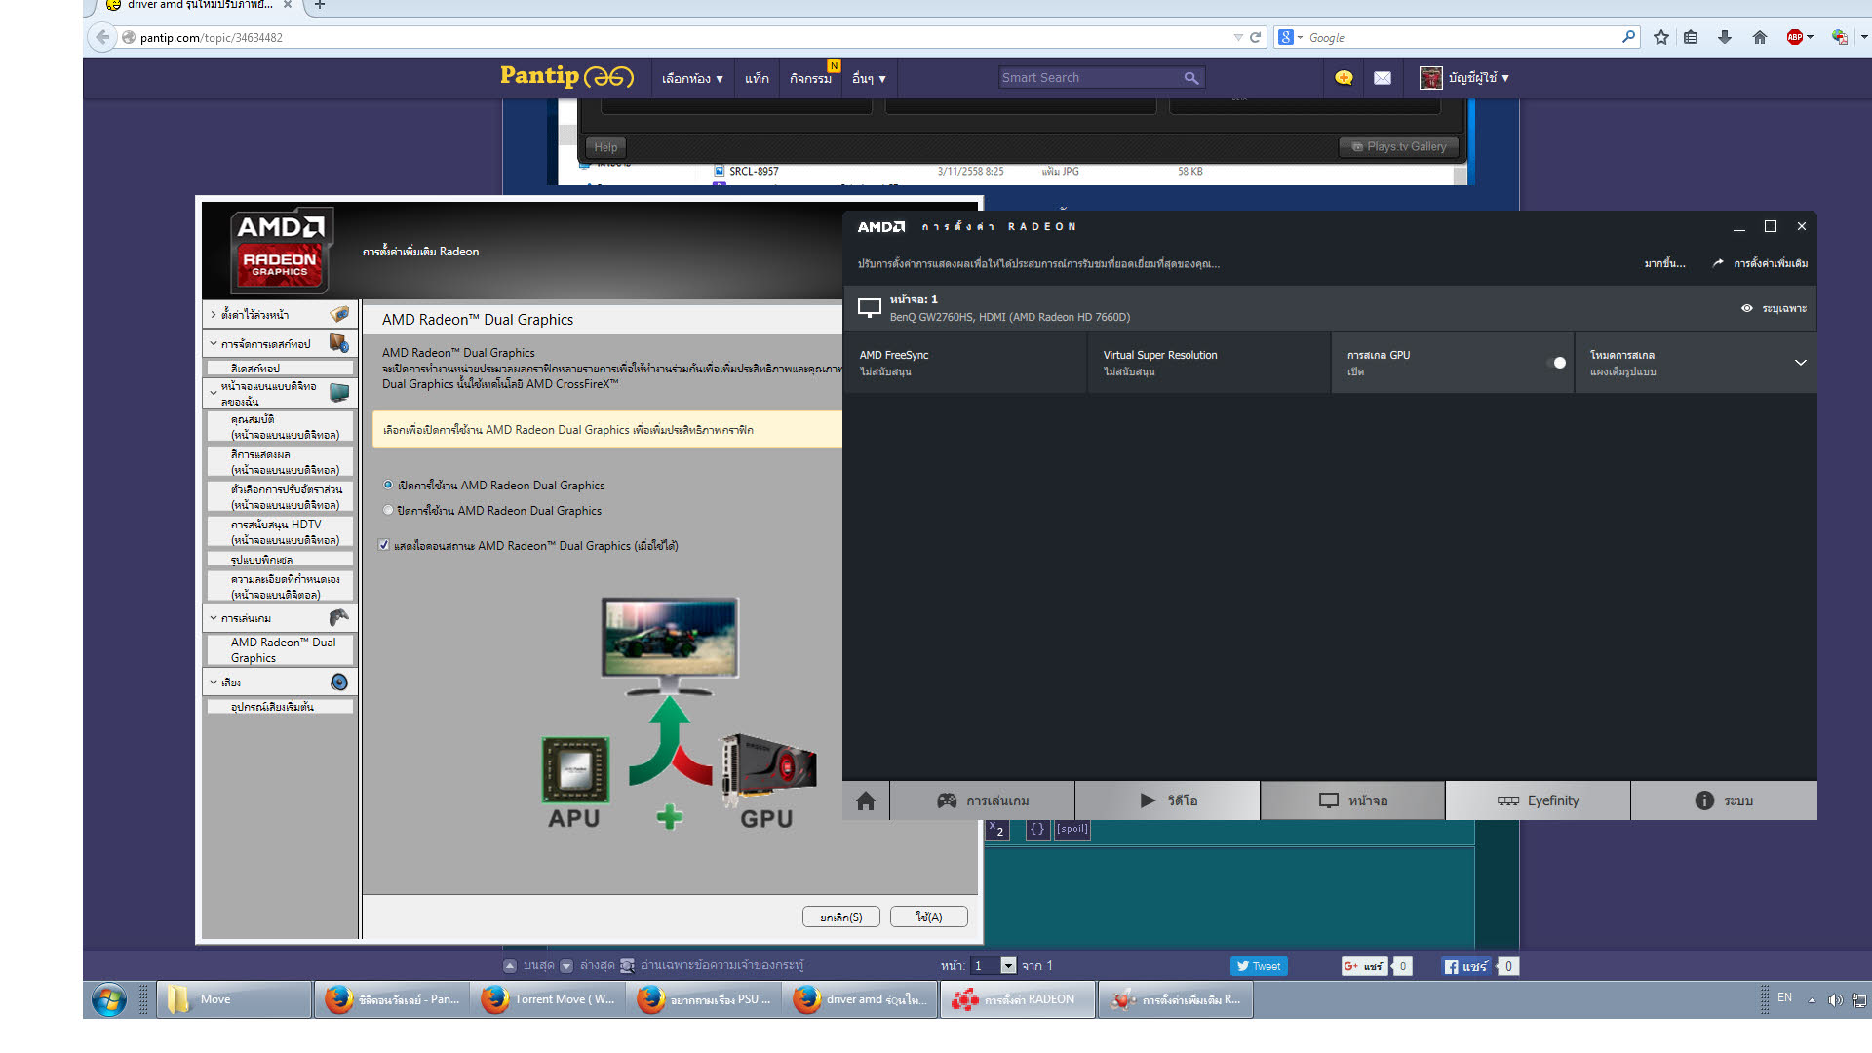
Task: Click the มากขึ้น... more link
Action: click(1664, 263)
